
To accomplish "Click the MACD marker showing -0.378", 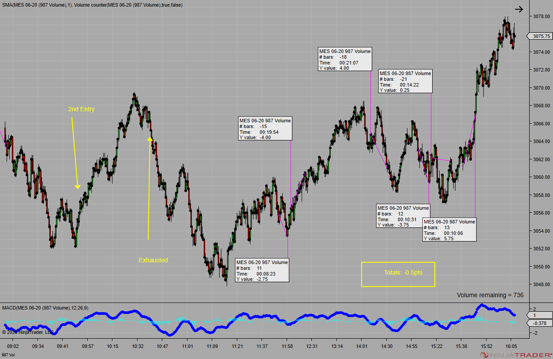I will click(540, 323).
